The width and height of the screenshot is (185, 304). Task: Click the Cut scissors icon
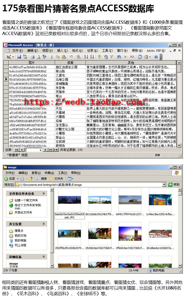tap(52, 57)
